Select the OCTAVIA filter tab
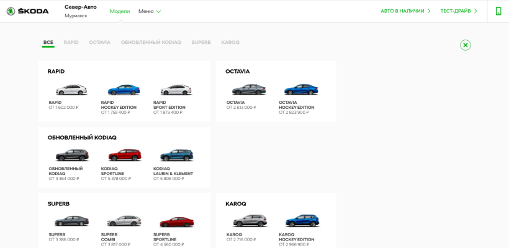 100,42
